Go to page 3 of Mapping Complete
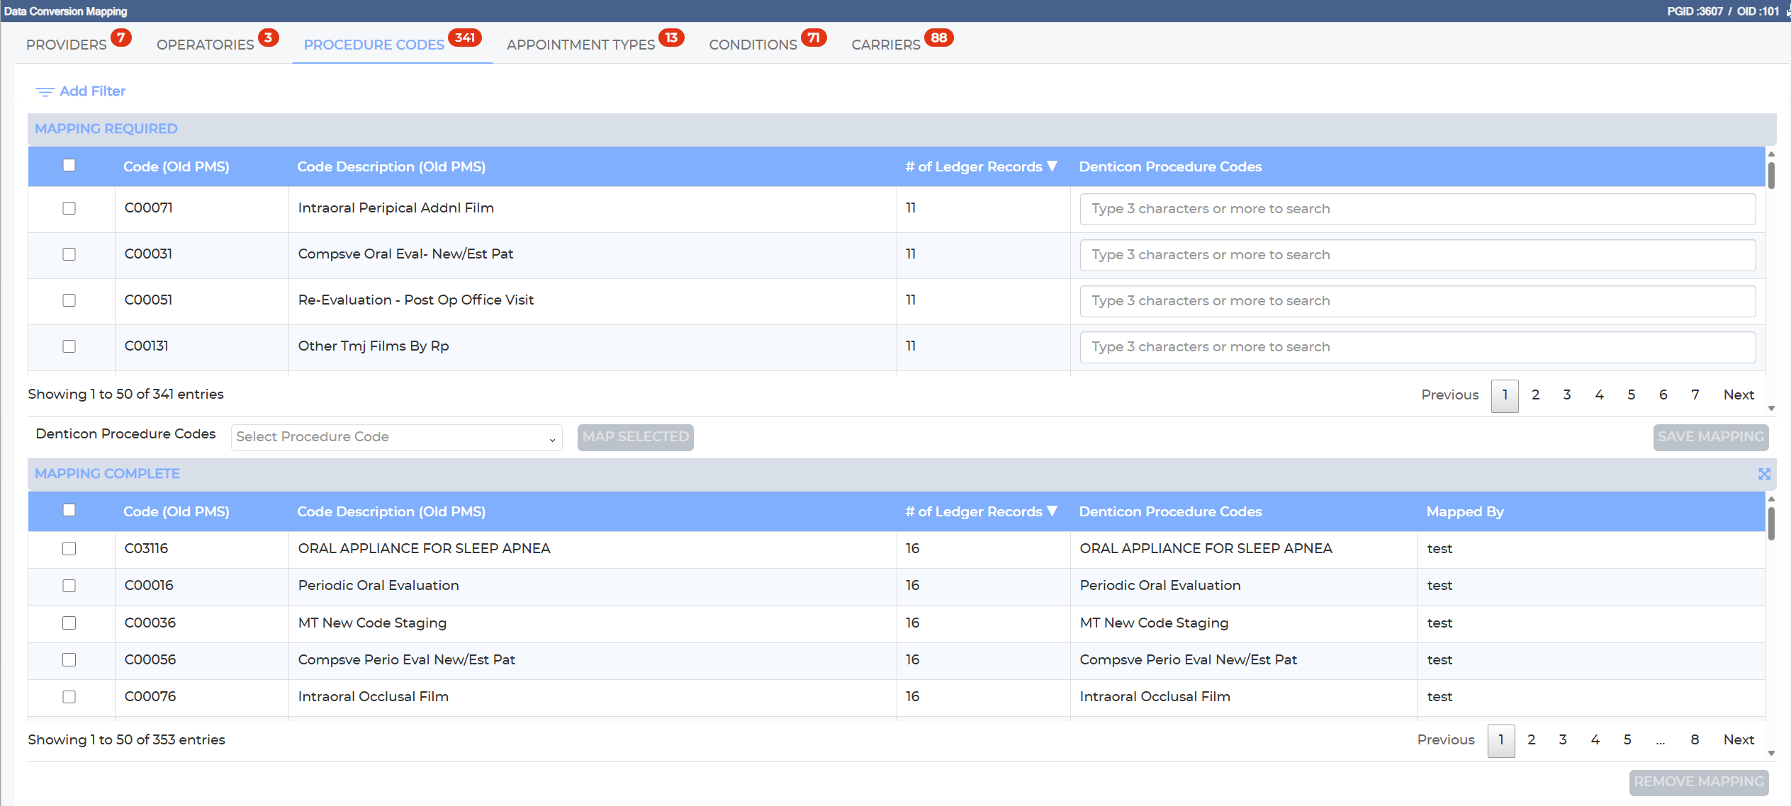The height and width of the screenshot is (806, 1791). (x=1563, y=740)
